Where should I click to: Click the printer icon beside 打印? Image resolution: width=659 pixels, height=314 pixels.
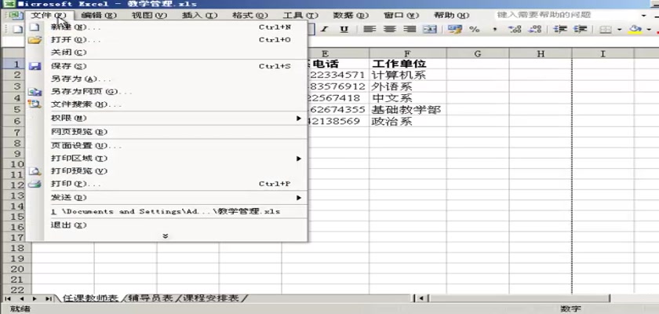click(35, 184)
